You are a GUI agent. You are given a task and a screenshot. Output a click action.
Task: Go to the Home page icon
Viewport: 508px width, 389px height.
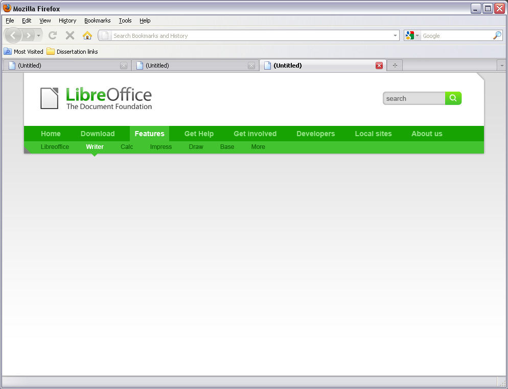click(x=87, y=35)
